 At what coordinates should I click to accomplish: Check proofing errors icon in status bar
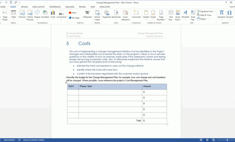point(19,140)
